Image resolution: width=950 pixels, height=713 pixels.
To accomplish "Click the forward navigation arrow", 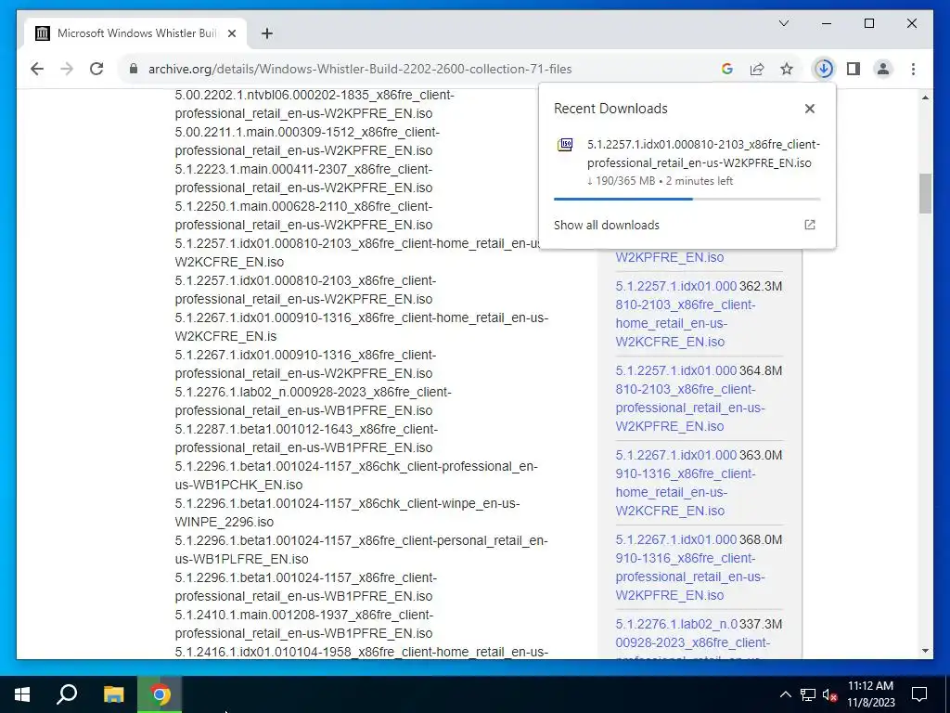I will tap(67, 69).
